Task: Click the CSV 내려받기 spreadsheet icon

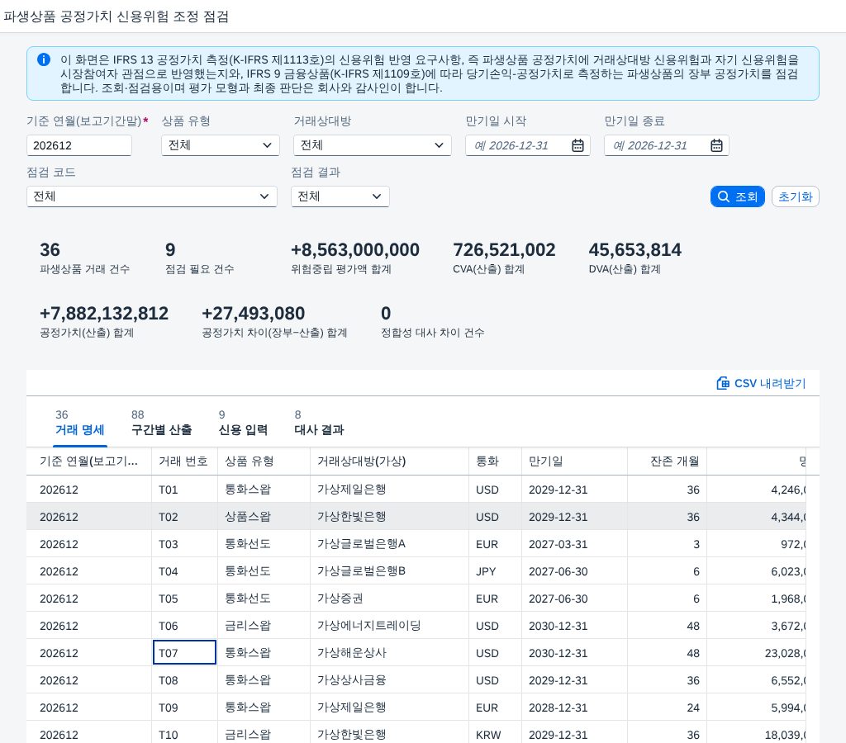Action: 722,383
